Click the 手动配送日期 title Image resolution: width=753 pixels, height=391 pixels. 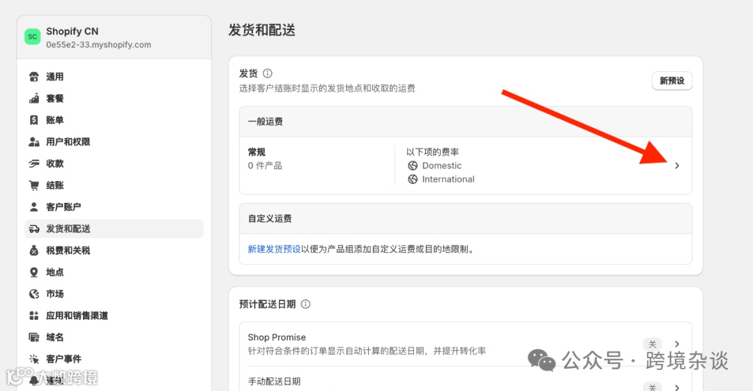click(274, 381)
